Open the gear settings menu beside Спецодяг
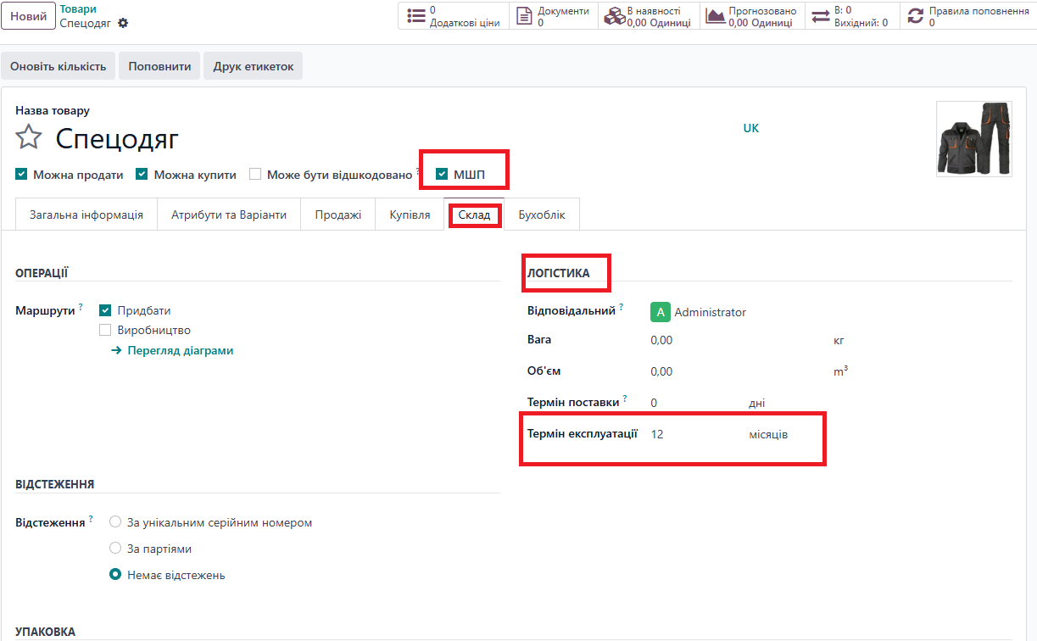The width and height of the screenshot is (1037, 641). coord(123,23)
